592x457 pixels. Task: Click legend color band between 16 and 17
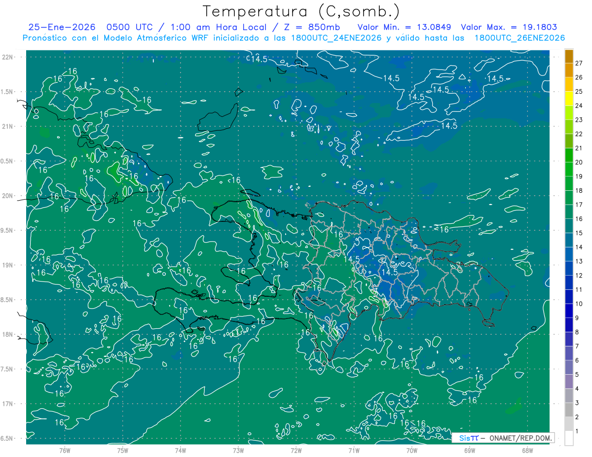[x=569, y=211]
